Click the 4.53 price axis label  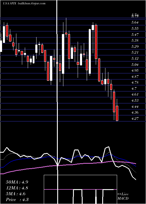coord(135,101)
